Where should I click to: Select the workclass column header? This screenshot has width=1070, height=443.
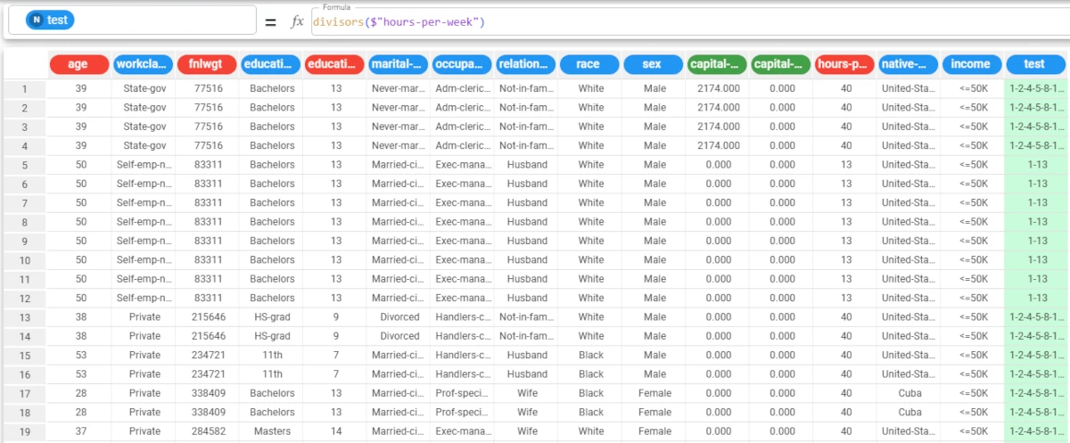143,64
